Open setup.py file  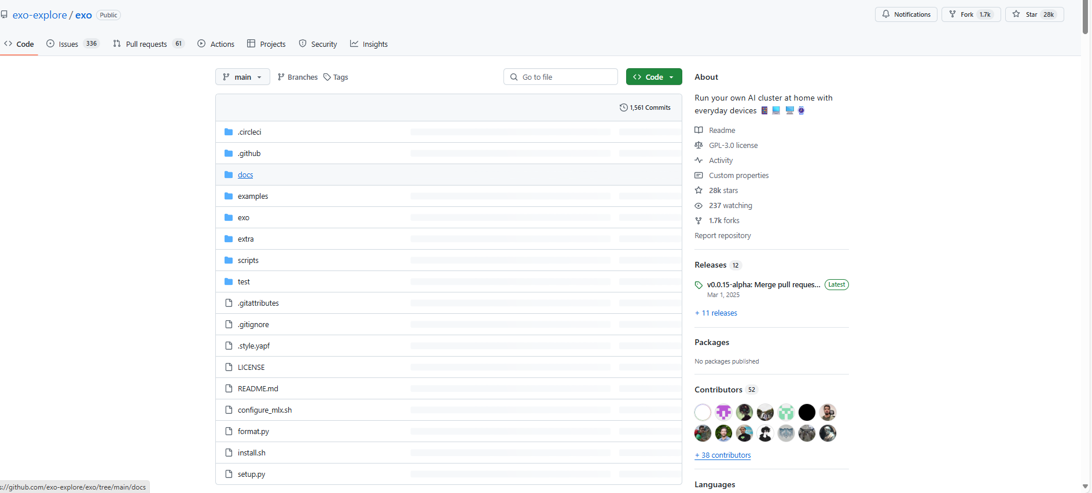pyautogui.click(x=252, y=474)
